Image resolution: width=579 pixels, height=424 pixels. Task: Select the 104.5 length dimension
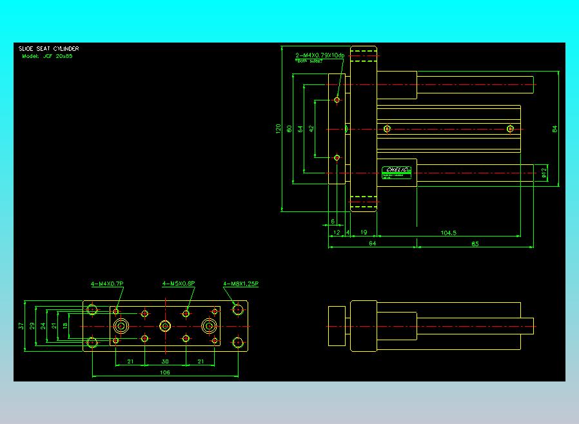coord(448,233)
